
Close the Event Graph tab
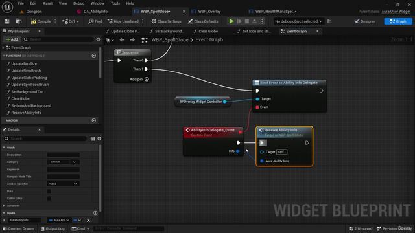click(317, 31)
